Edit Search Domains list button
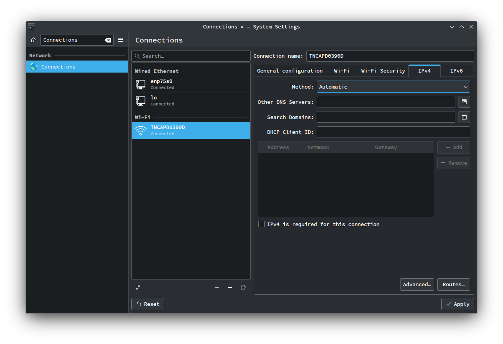Viewport: 503px width, 344px height. coord(464,117)
